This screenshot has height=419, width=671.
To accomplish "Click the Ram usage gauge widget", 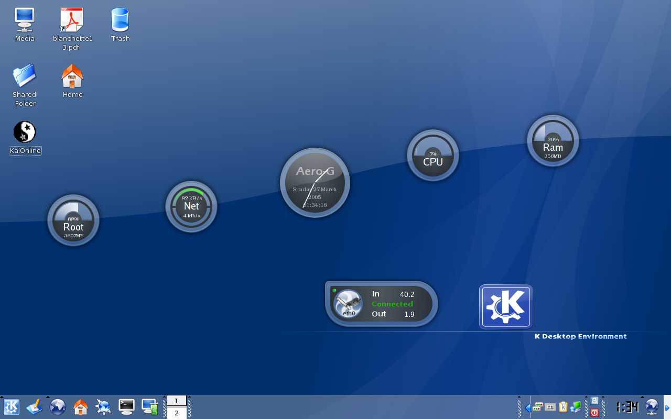I will [x=553, y=141].
